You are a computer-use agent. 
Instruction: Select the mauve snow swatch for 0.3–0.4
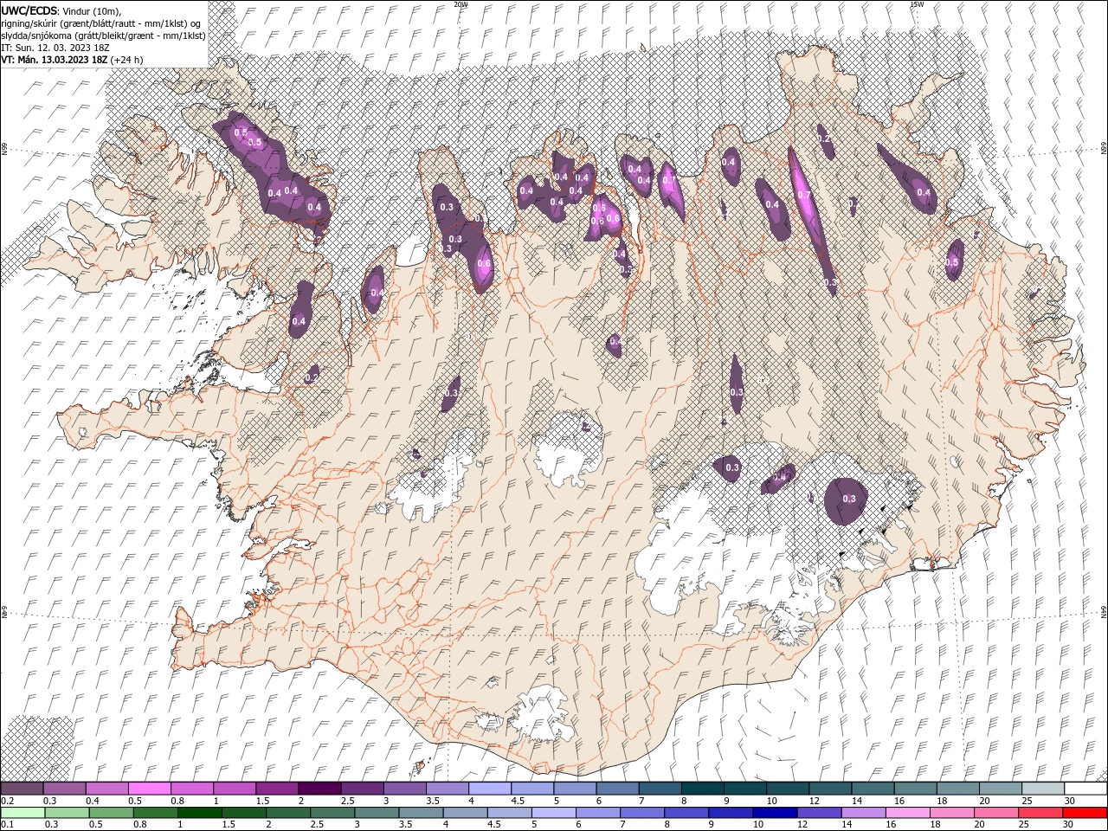[65, 788]
